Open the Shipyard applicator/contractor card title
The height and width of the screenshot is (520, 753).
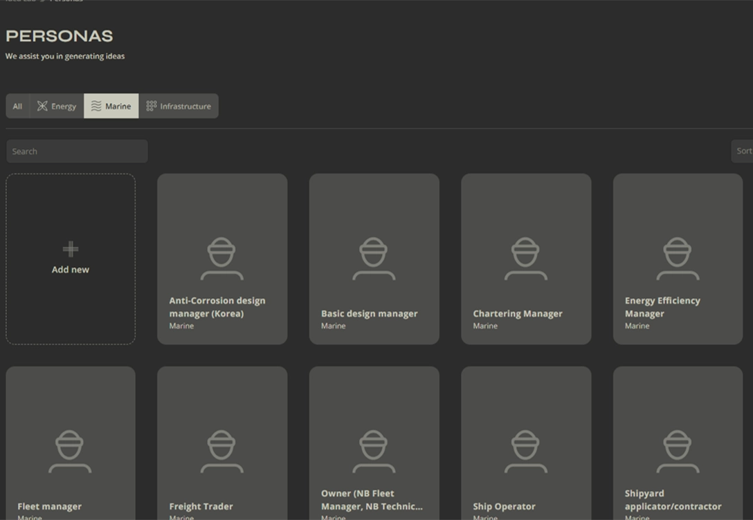(672, 500)
